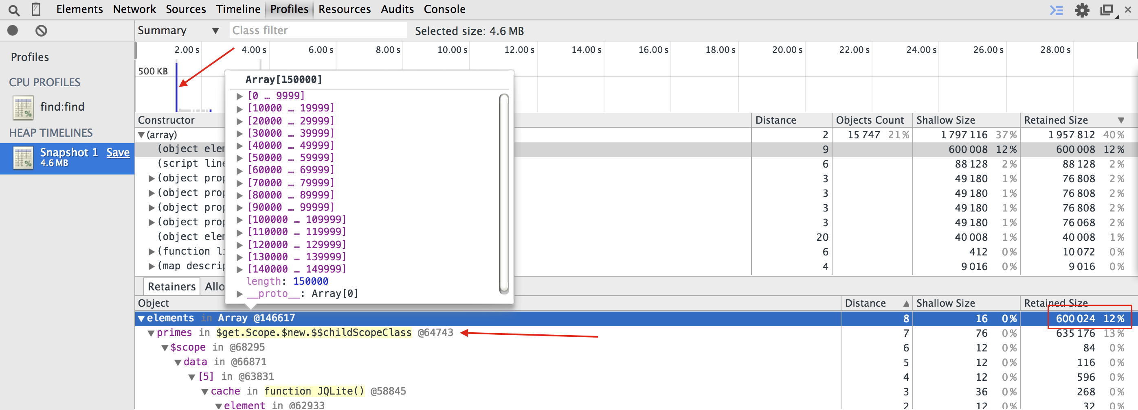The height and width of the screenshot is (410, 1138).
Task: Switch to the Sources tab
Action: 186,9
